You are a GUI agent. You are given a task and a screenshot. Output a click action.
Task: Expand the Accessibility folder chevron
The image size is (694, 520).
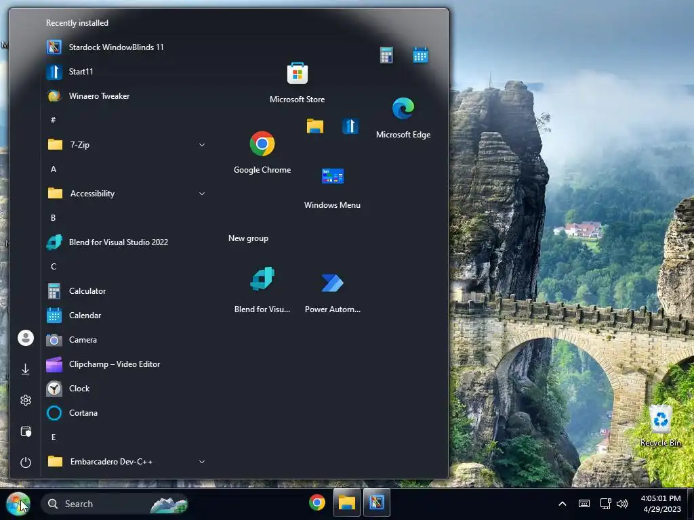coord(202,193)
